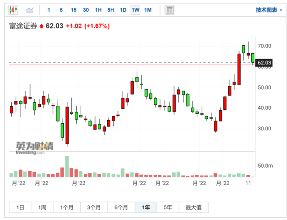Open the news/table layout icon
Image resolution: width=287 pixels, height=220 pixels.
coord(170,10)
